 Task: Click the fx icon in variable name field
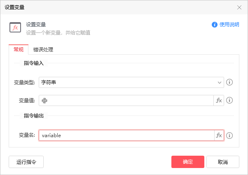point(219,136)
